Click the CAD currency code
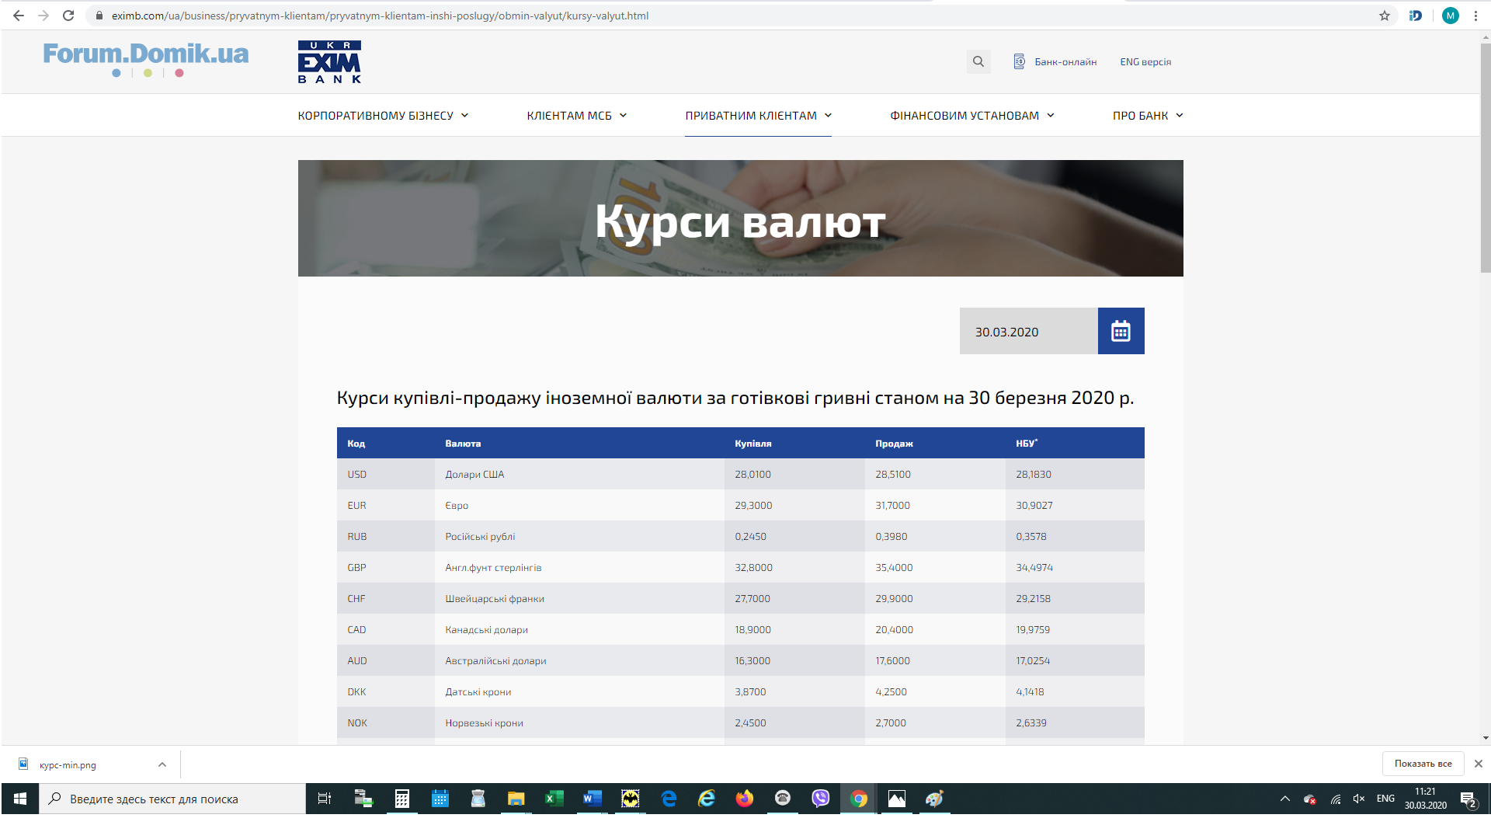The image size is (1491, 839). 356,629
